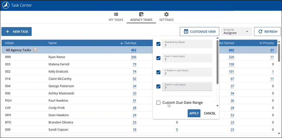Image resolution: width=282 pixels, height=138 pixels.
Task: Open Cindy Frink's 28 overdue tasks
Action: pyautogui.click(x=134, y=108)
